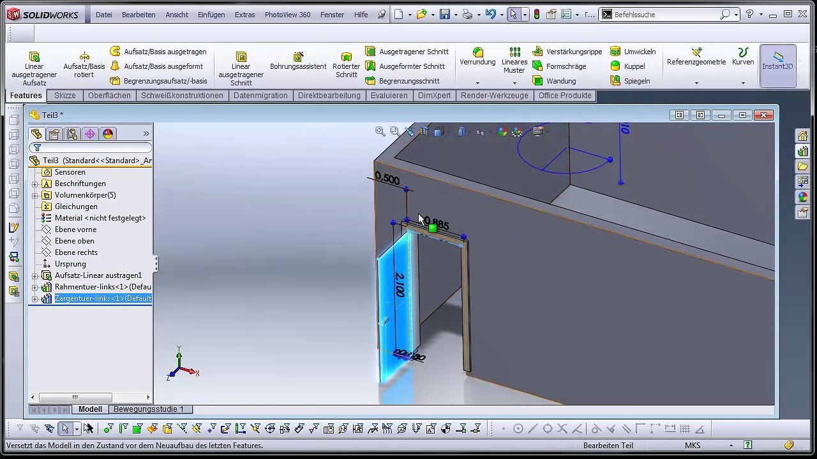Select Wandung tool
Screen dimensions: 817x459
click(x=553, y=81)
